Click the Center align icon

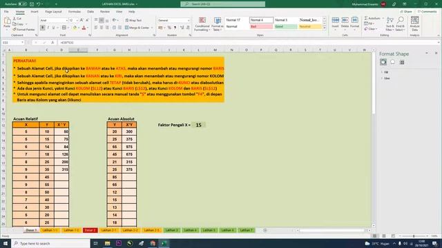[x=102, y=28]
